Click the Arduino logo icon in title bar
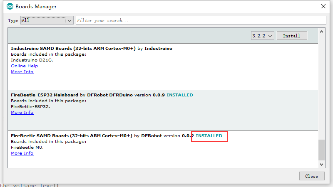 click(x=10, y=7)
